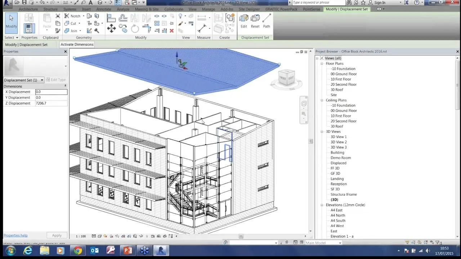The width and height of the screenshot is (461, 259).
Task: Select the Rotate tool icon
Action: pyautogui.click(x=135, y=29)
